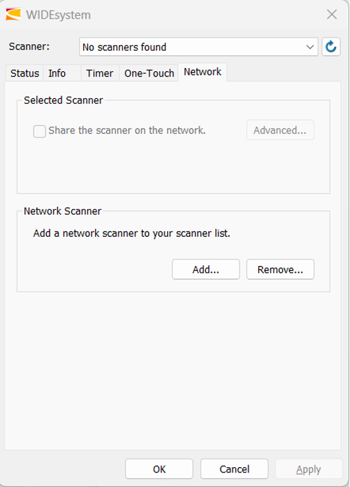Close the WIDEsystem dialog window
This screenshot has width=350, height=487.
tap(332, 15)
